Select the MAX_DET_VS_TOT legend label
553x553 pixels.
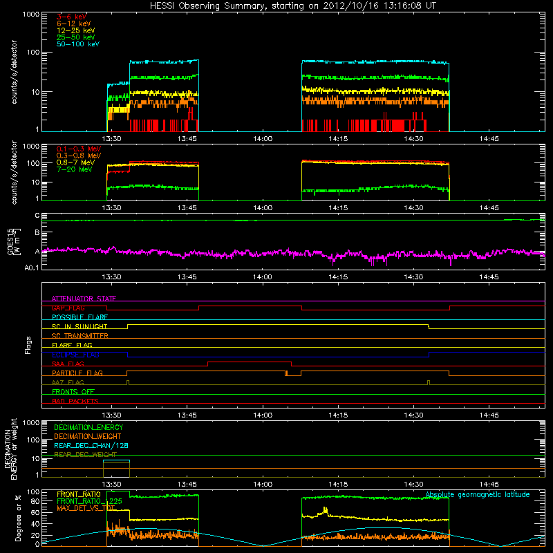pos(86,508)
